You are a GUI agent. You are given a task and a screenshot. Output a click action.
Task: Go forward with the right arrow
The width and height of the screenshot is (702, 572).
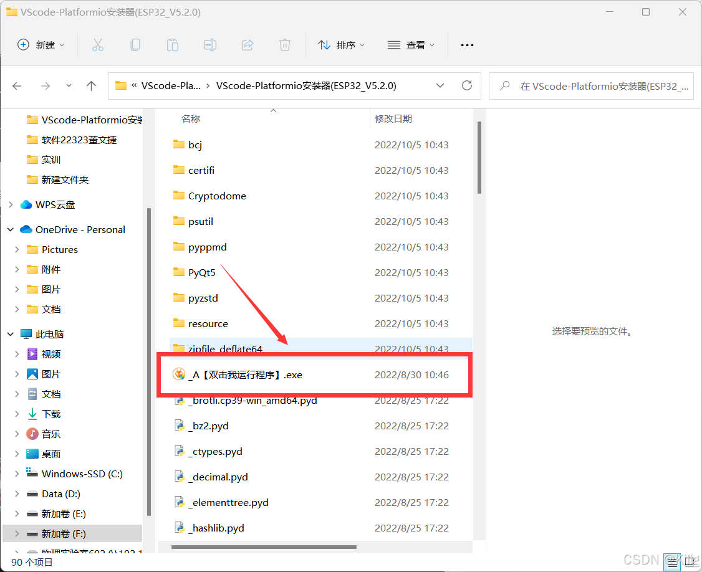(46, 86)
